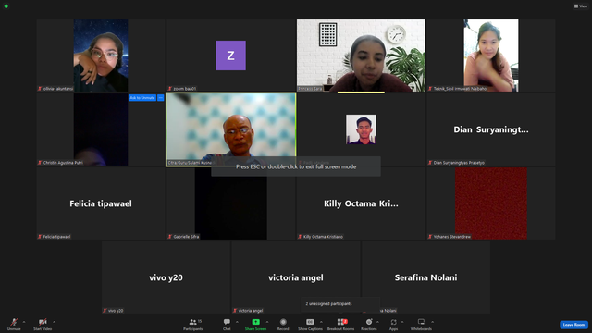Expand arrow beside Apps
Image resolution: width=592 pixels, height=333 pixels.
tap(402, 322)
